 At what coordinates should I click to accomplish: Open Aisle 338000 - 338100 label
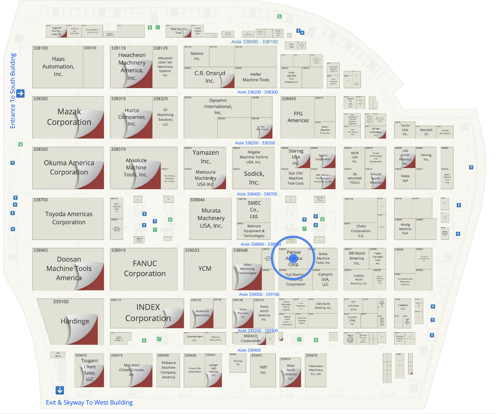coord(254,42)
